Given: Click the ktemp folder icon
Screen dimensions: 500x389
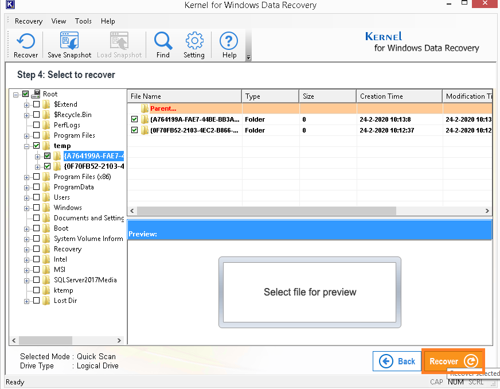Looking at the screenshot, I should click(x=46, y=290).
